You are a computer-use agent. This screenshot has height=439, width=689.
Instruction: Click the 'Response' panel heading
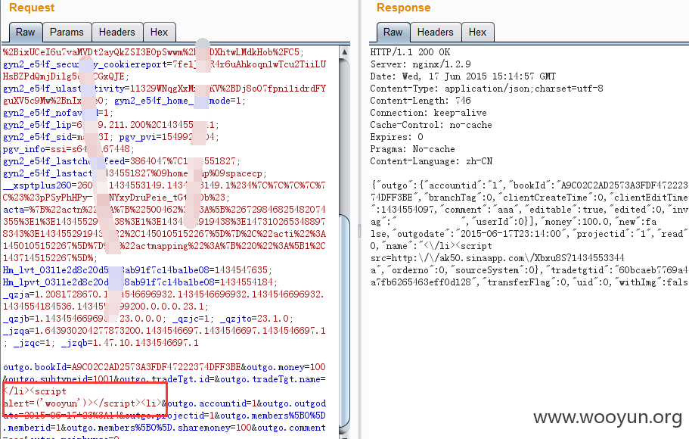click(403, 8)
